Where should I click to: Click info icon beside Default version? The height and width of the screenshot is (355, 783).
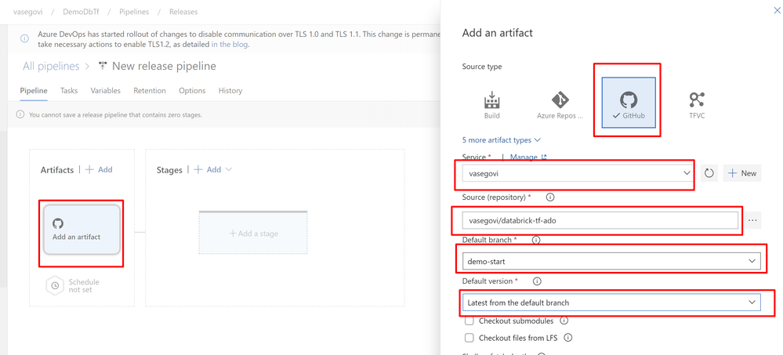tap(538, 281)
